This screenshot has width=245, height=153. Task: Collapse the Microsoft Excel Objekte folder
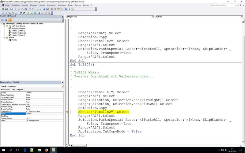pyautogui.click(x=4, y=26)
